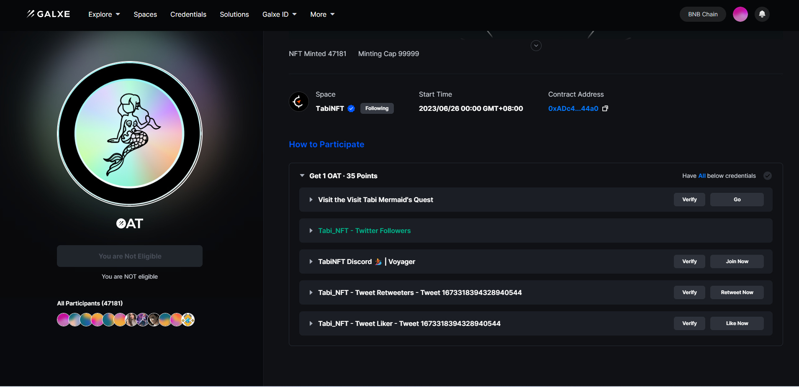Click the OAT logo under the mermaid image
The width and height of the screenshot is (799, 387).
tap(129, 223)
